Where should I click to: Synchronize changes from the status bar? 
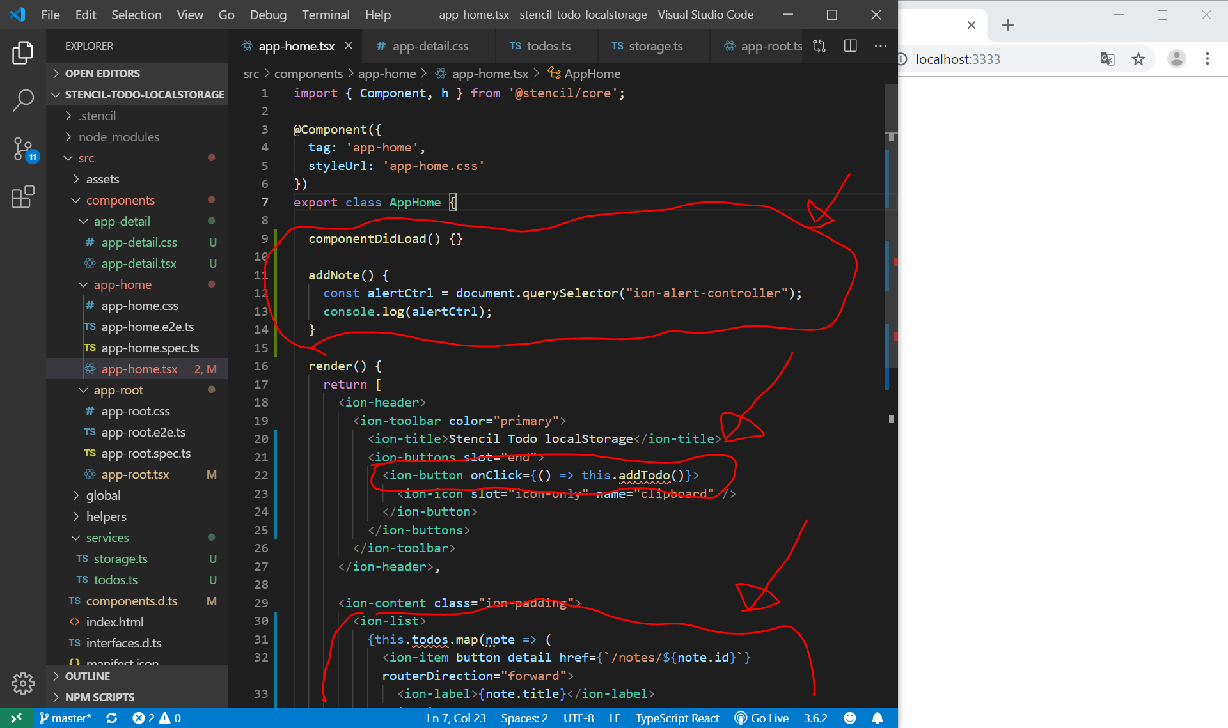[x=111, y=718]
